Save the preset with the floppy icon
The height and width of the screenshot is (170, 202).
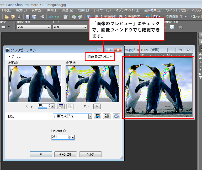pyautogui.click(x=98, y=116)
